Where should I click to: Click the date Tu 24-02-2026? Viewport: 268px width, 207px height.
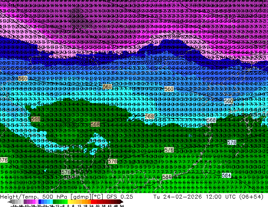[178, 197]
